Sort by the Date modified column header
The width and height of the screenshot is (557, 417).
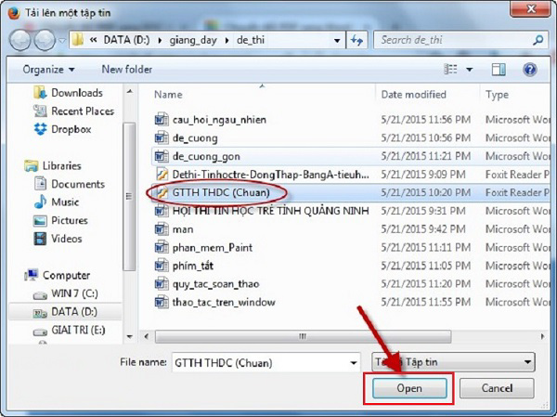(x=413, y=95)
